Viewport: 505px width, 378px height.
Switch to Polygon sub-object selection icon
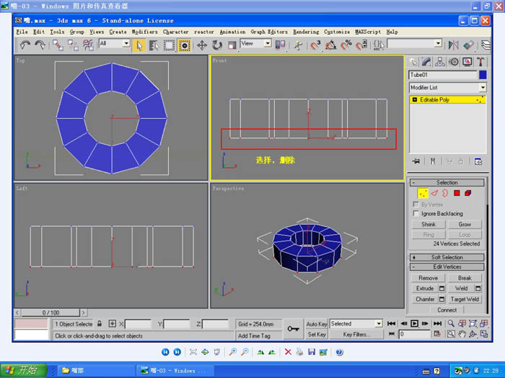click(457, 193)
